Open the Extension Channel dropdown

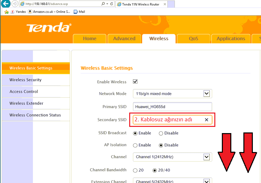173,180
